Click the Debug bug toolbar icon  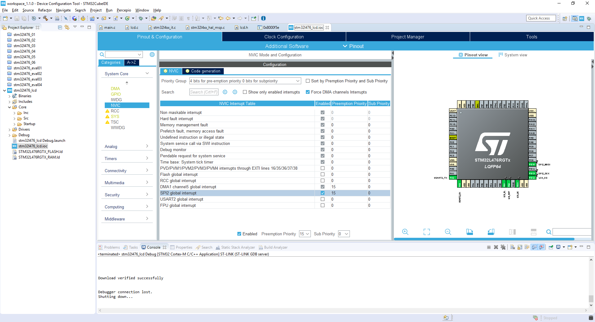point(141,18)
